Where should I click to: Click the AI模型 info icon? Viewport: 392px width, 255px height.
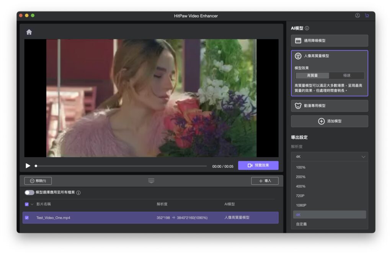click(x=307, y=28)
